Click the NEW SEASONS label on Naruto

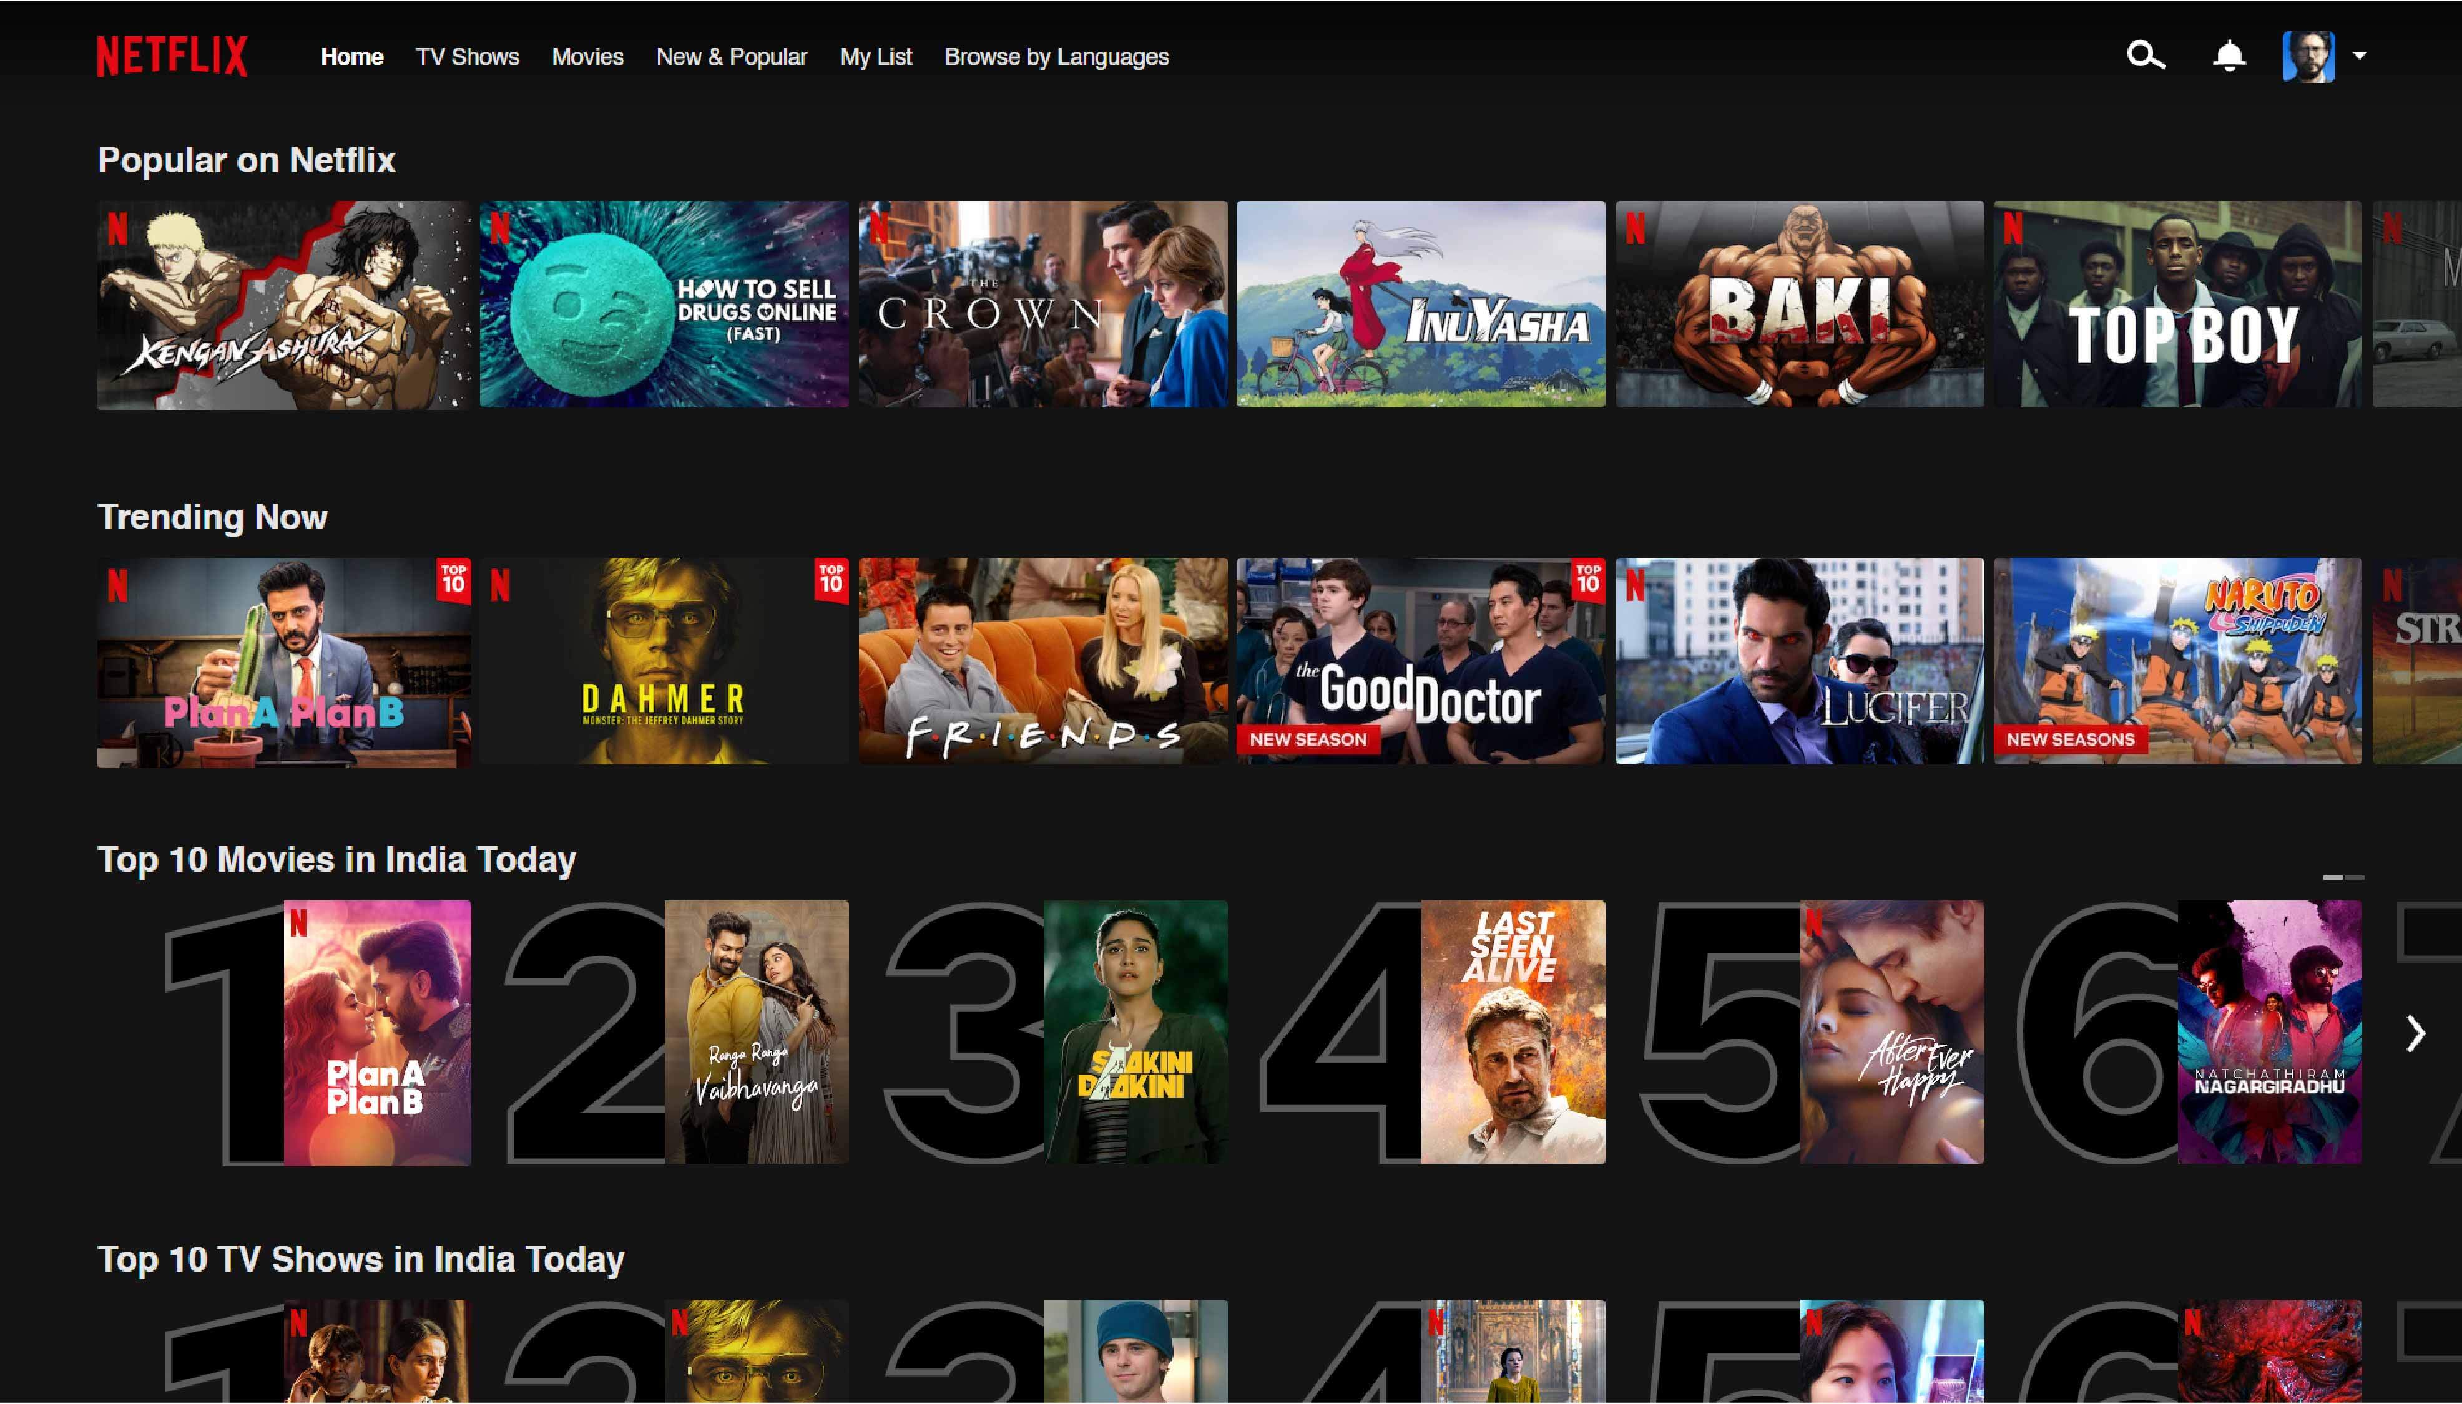(x=2071, y=739)
